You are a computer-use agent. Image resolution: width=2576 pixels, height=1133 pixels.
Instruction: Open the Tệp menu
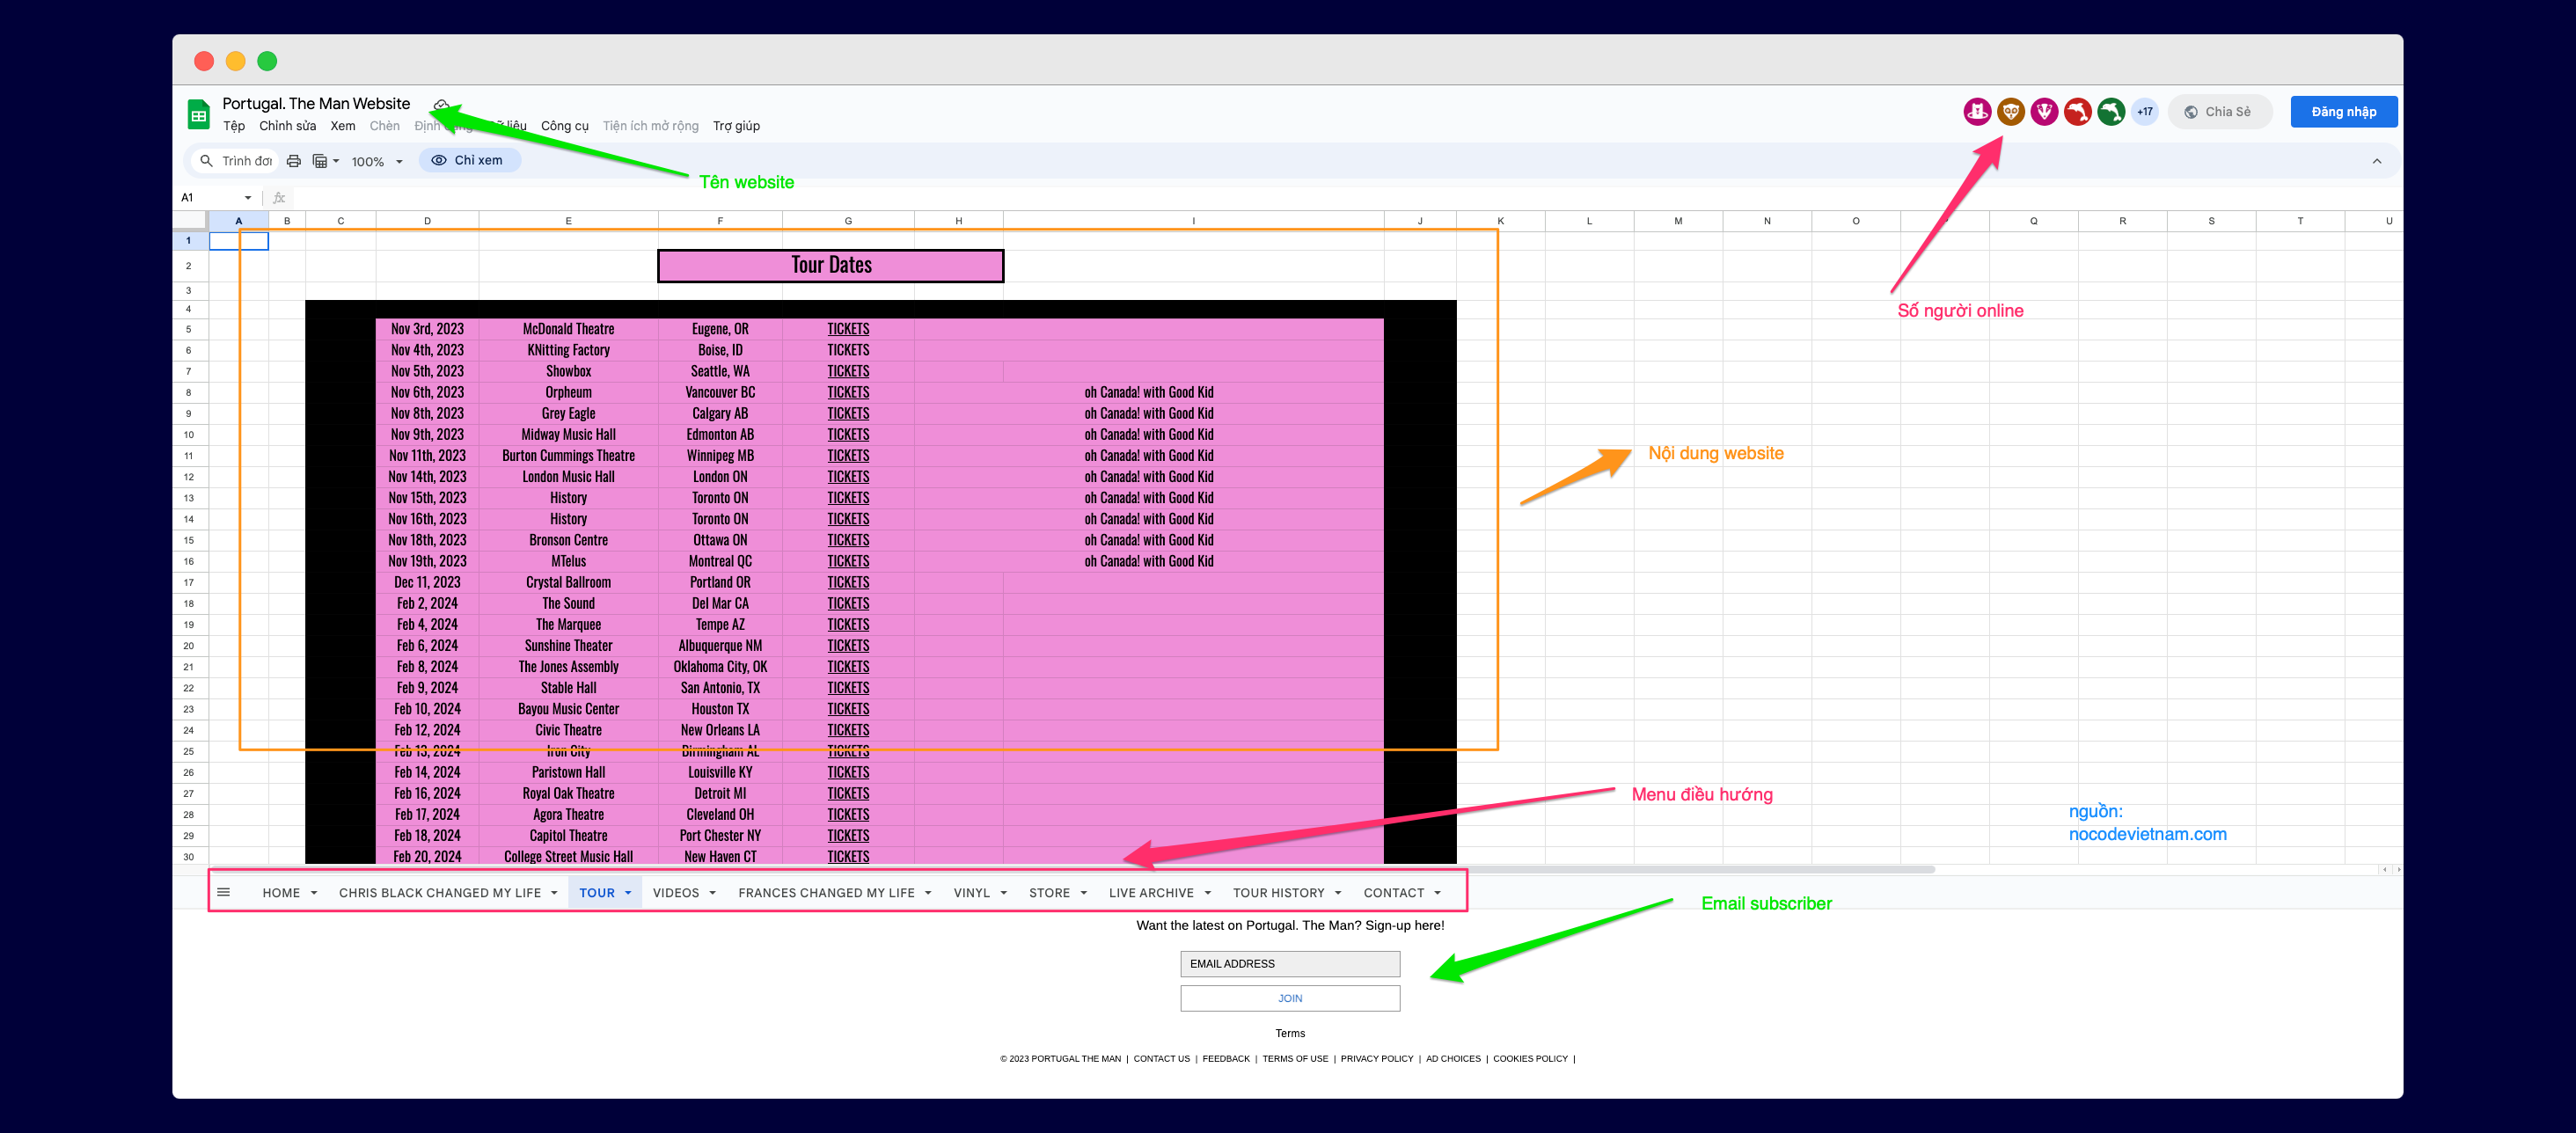[x=234, y=126]
